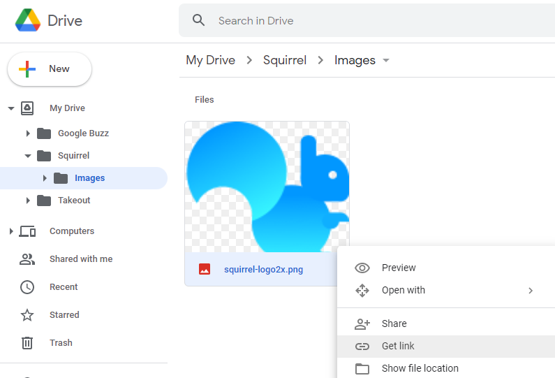Click the Show file location folder icon
The width and height of the screenshot is (555, 378).
point(362,368)
